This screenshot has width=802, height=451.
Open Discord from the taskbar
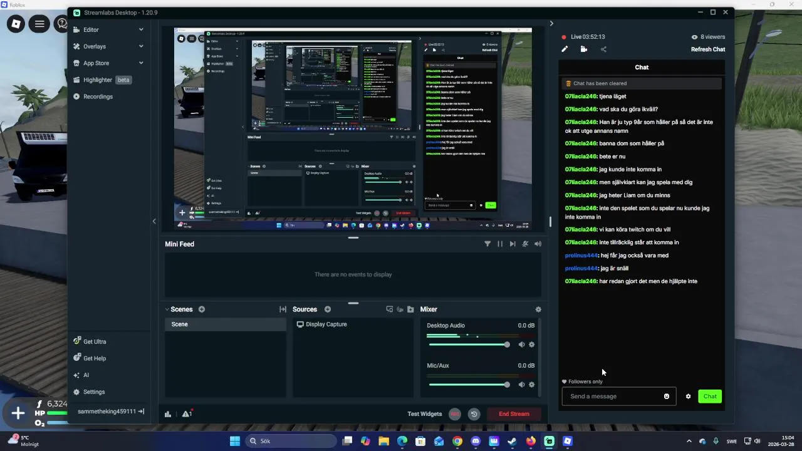(476, 441)
